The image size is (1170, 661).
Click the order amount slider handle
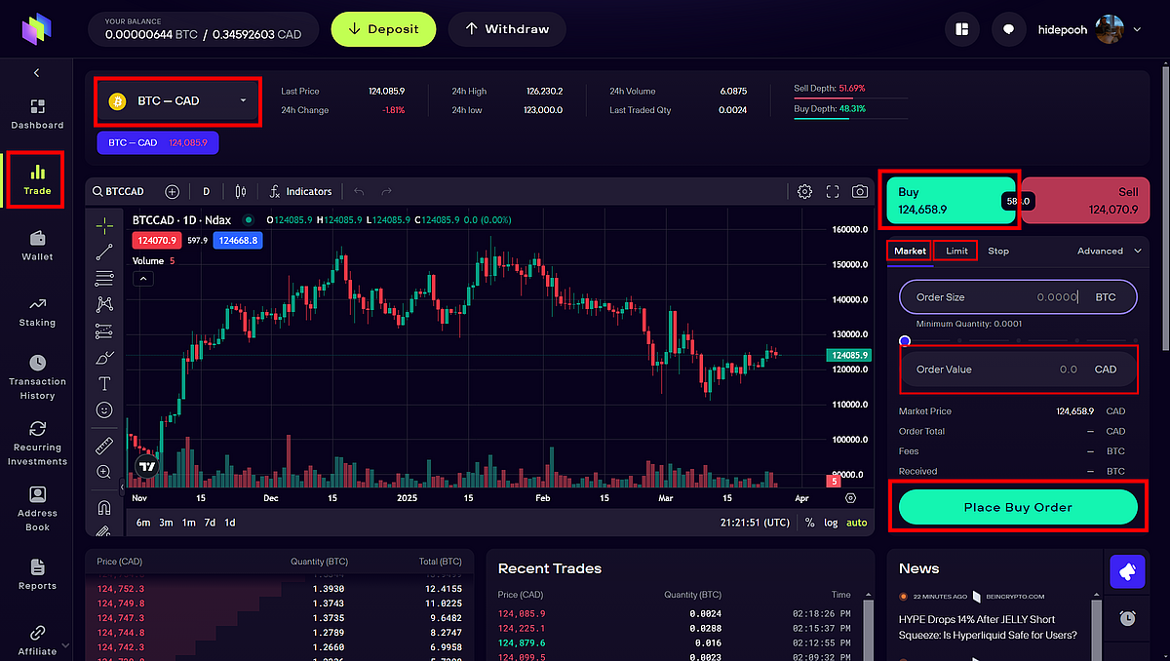click(905, 340)
